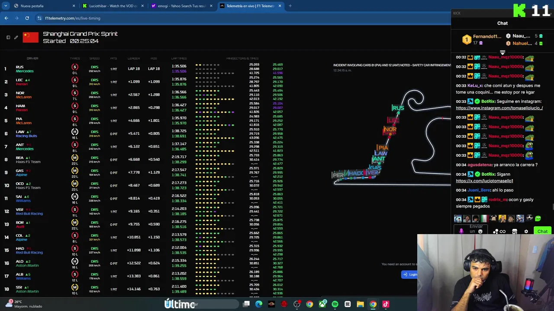This screenshot has width=554, height=311.
Task: Select the HAM Ferrari driver row
Action: click(143, 108)
